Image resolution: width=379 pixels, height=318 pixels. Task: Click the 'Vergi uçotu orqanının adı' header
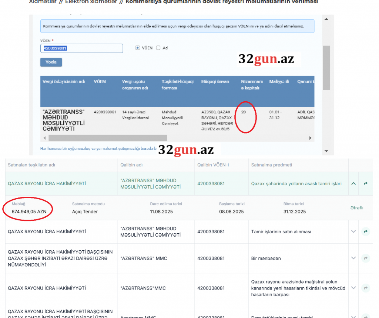(135, 85)
